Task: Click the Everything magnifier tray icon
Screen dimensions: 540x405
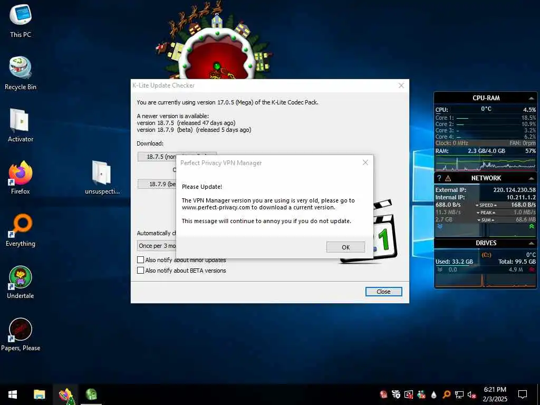Action: point(446,394)
